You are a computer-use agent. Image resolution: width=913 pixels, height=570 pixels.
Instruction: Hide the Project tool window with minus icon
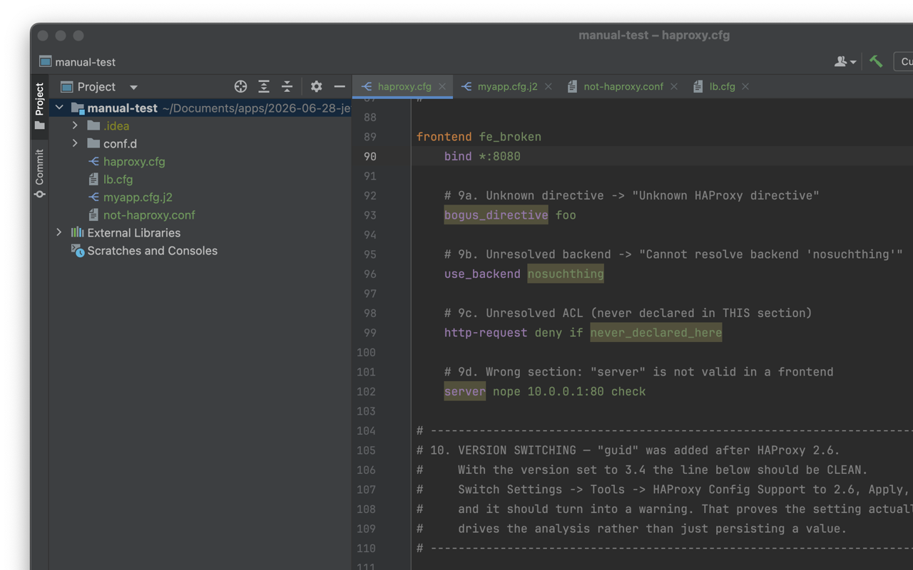pyautogui.click(x=340, y=86)
